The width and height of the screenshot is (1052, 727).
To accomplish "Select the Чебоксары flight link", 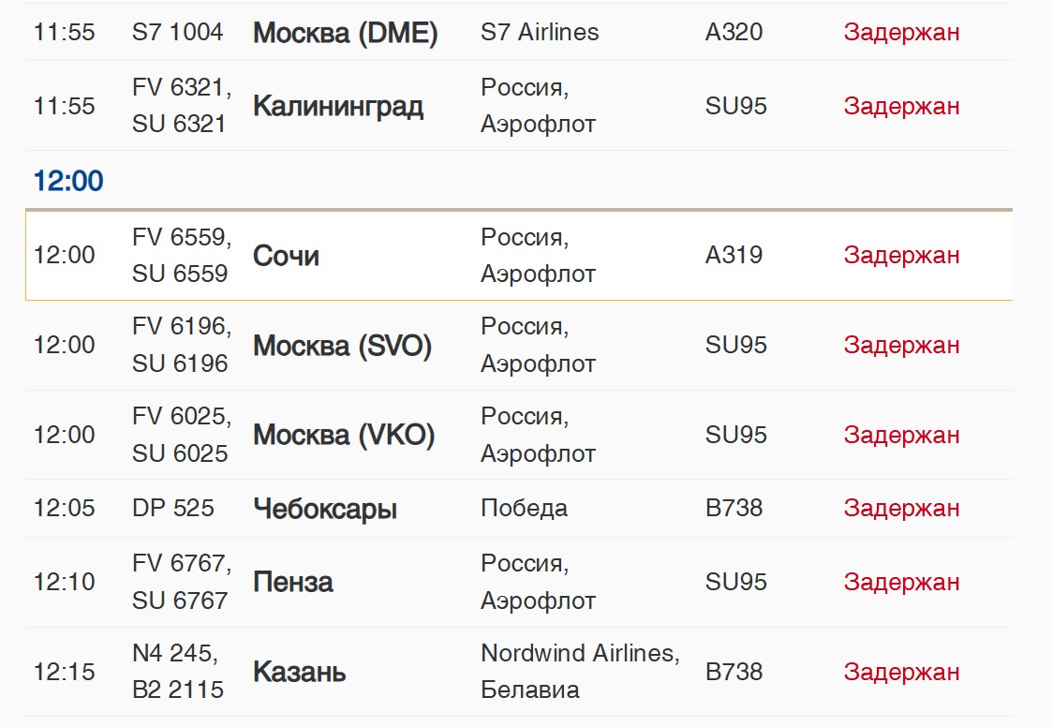I will click(x=325, y=509).
